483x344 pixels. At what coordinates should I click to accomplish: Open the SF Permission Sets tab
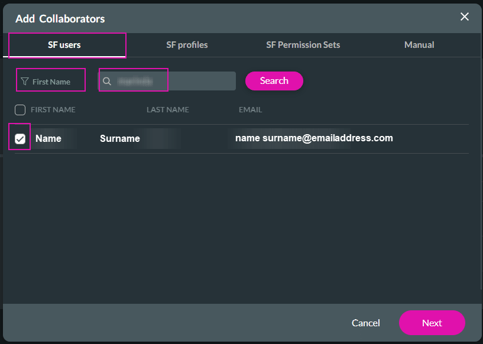point(303,44)
